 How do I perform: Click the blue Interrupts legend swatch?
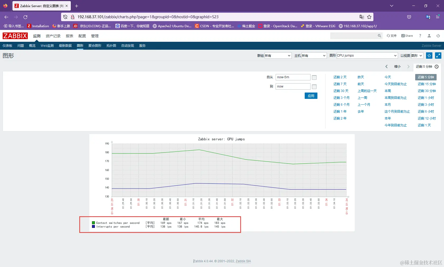coord(93,227)
